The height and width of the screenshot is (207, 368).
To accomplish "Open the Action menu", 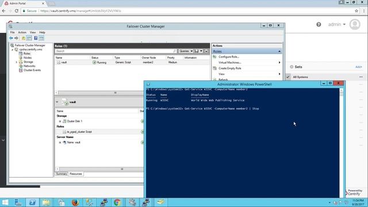I will tap(22, 32).
